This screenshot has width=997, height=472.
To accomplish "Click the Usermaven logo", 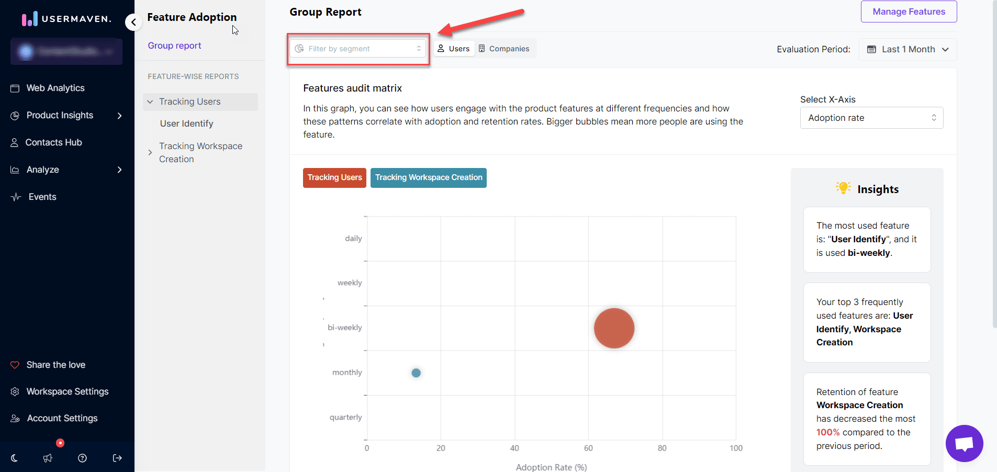I will click(66, 19).
